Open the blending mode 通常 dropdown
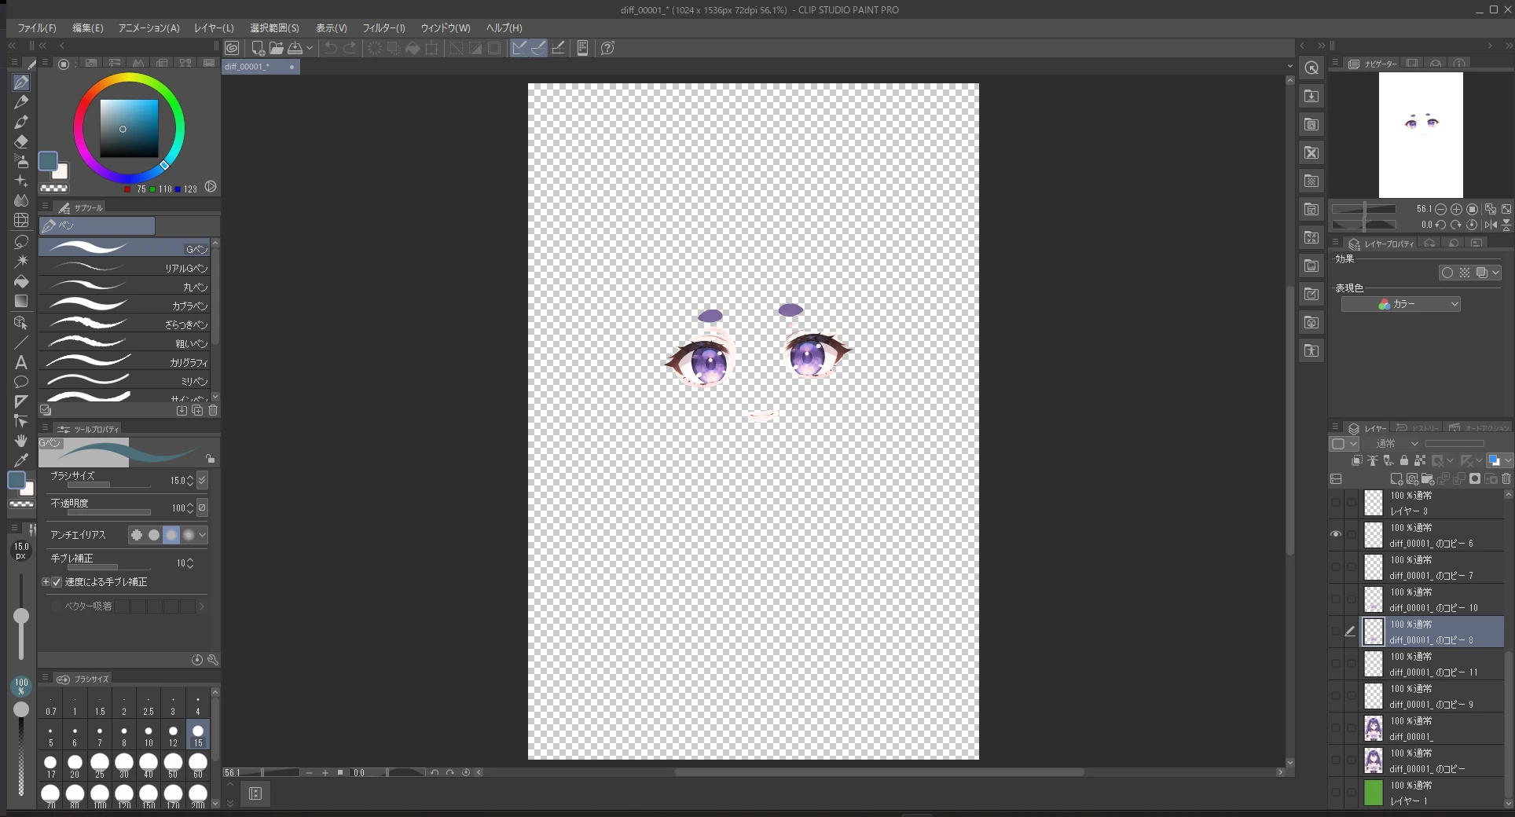 tap(1392, 444)
